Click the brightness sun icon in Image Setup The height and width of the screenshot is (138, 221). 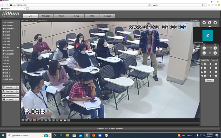pyautogui.click(x=202, y=64)
